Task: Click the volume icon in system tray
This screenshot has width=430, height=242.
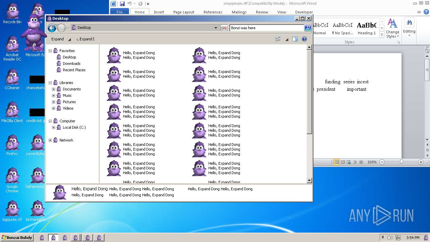Action: point(390,238)
